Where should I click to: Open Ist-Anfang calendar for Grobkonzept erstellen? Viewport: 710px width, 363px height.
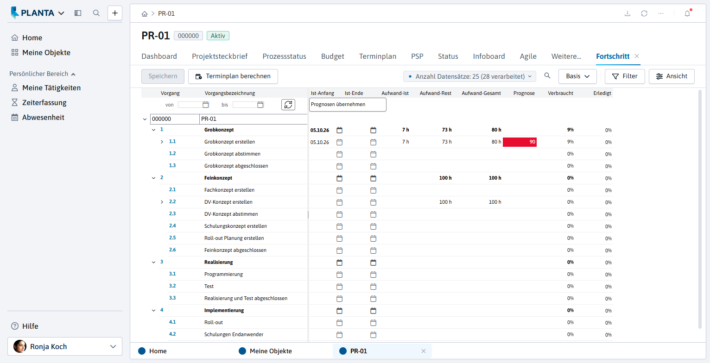339,142
